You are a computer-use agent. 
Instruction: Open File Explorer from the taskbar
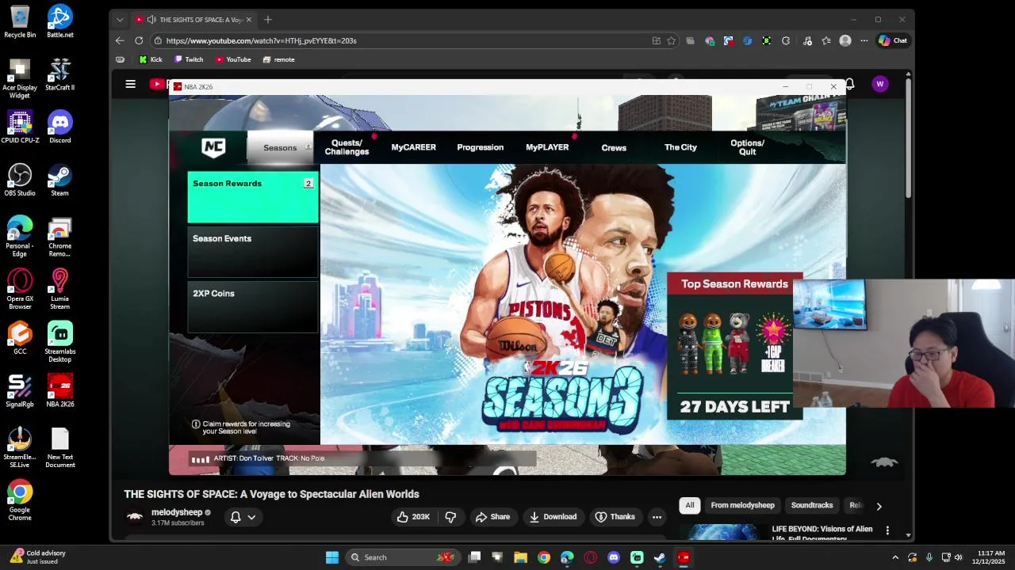521,557
